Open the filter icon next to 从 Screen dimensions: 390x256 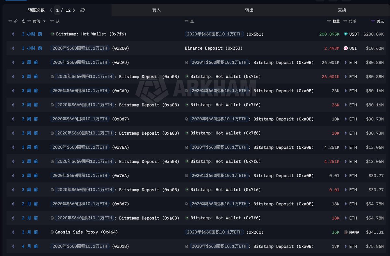coord(52,21)
